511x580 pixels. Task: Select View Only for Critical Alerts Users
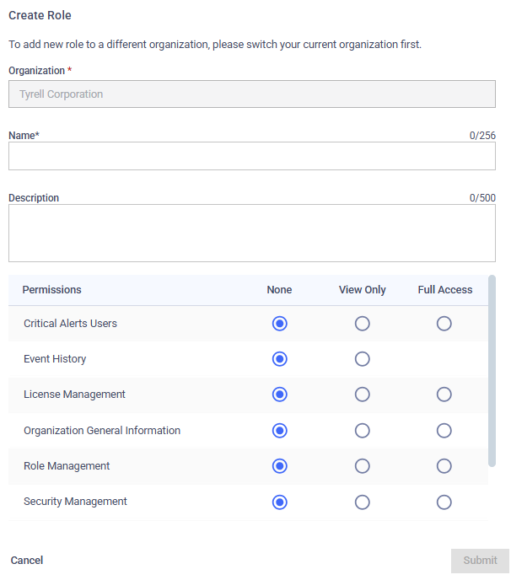tap(362, 323)
